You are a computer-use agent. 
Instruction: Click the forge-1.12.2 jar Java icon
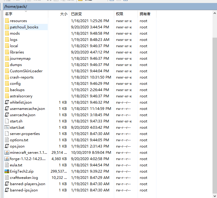click(x=7, y=159)
